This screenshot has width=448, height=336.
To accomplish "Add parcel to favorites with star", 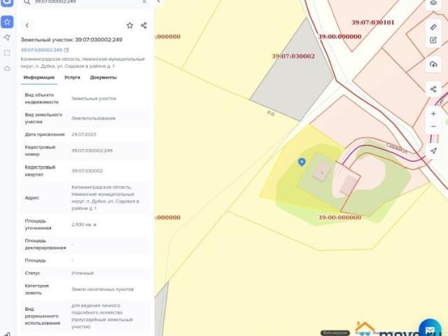I will click(x=129, y=25).
